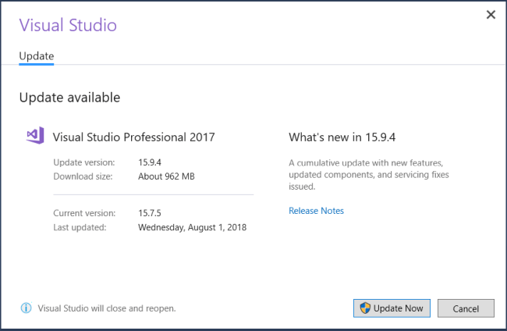
Task: Click the "Visual Studio will close and reopen" notice
Action: tap(107, 308)
